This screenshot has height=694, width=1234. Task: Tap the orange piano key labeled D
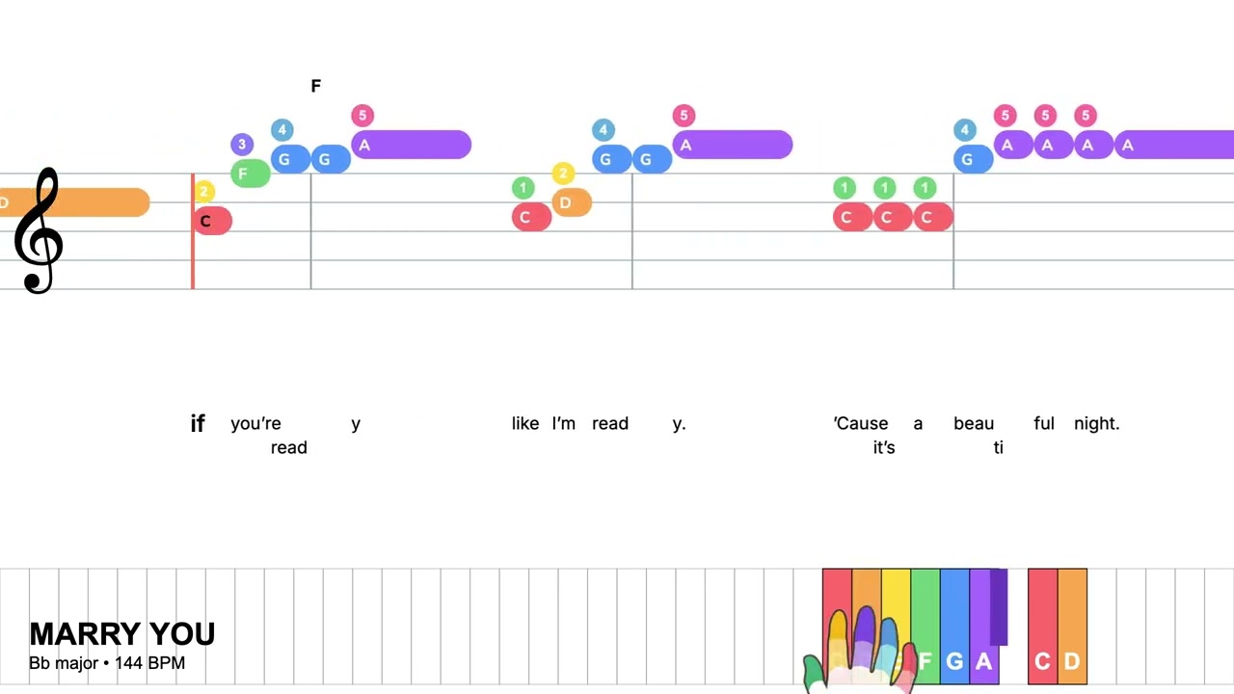click(1072, 627)
